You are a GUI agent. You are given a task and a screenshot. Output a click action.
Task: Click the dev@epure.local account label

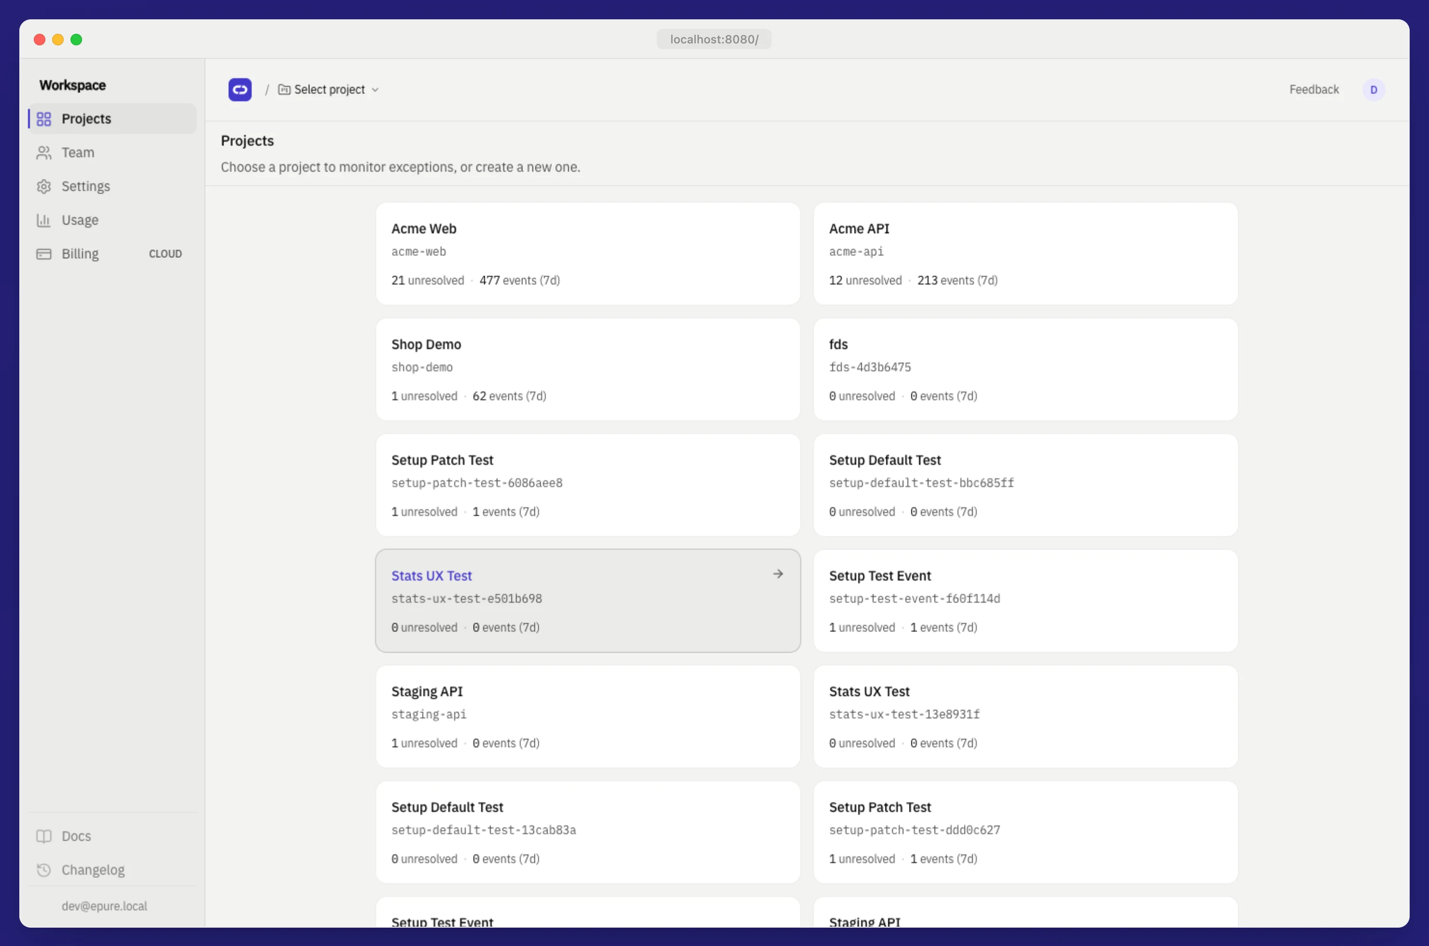point(104,906)
